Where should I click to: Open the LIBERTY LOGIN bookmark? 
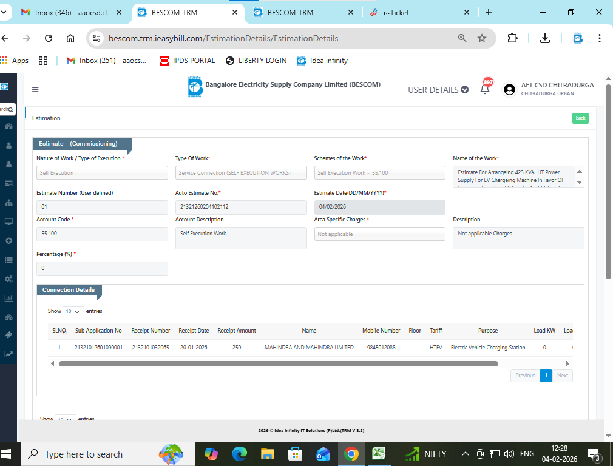(257, 61)
